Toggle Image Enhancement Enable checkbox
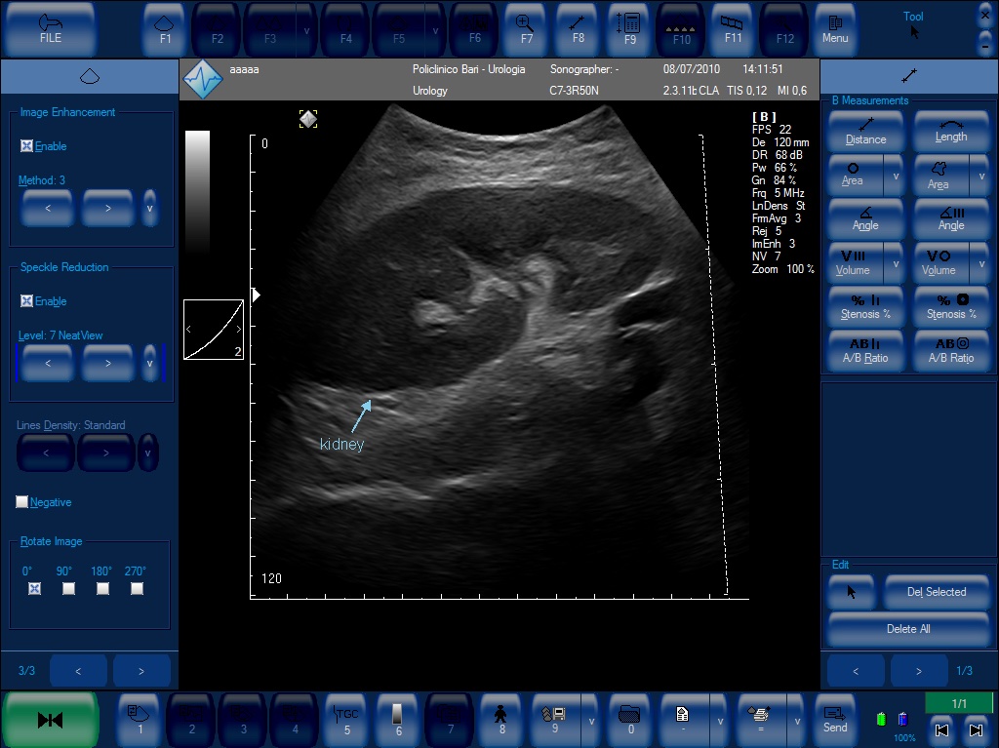Viewport: 999px width, 748px height. coord(26,146)
